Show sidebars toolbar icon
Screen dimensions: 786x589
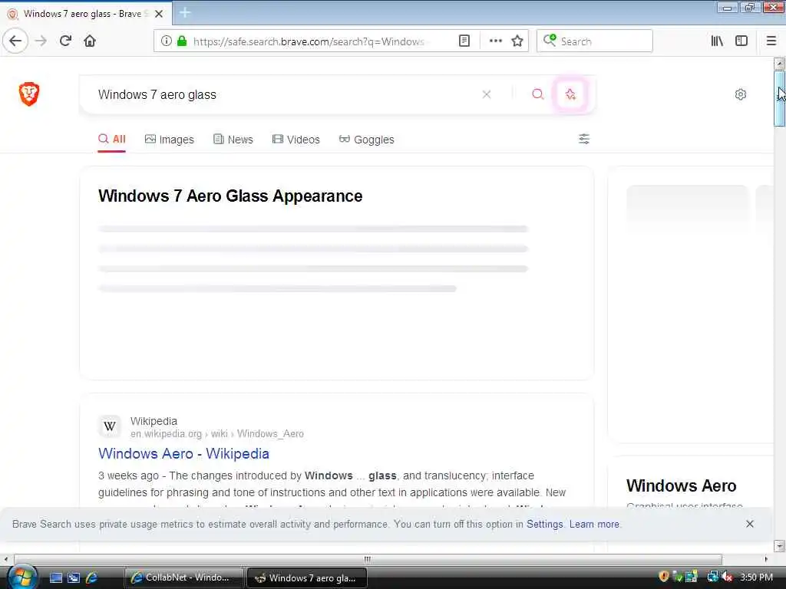741,41
